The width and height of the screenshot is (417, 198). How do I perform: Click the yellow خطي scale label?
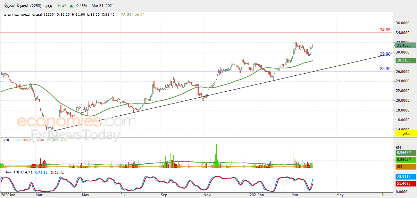tap(406, 133)
